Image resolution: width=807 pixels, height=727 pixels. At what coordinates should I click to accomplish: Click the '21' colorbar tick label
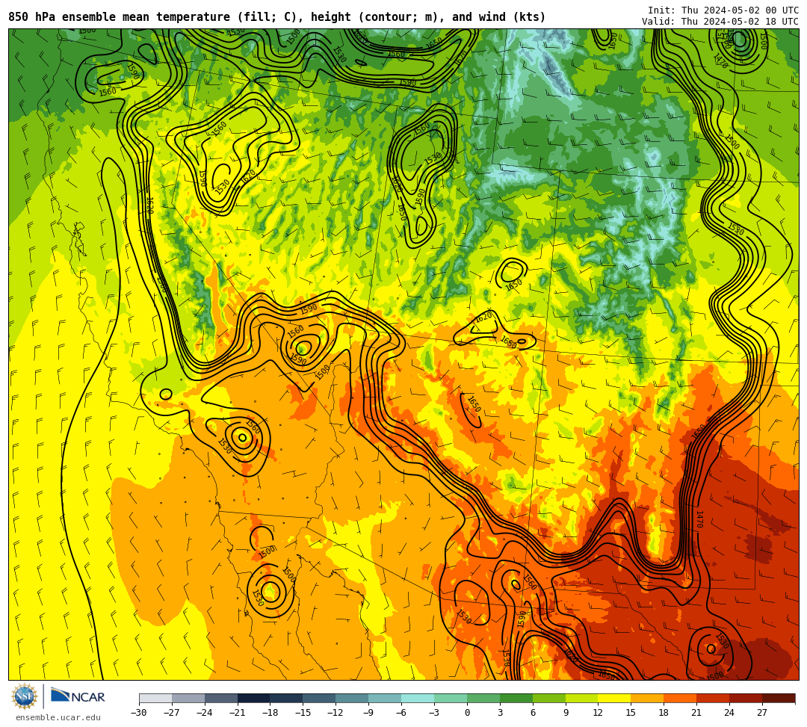click(697, 713)
